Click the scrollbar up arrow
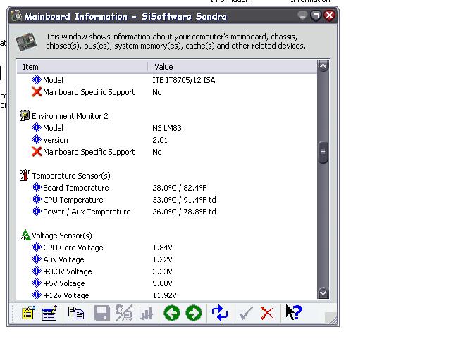The width and height of the screenshot is (451, 360). coord(323,66)
